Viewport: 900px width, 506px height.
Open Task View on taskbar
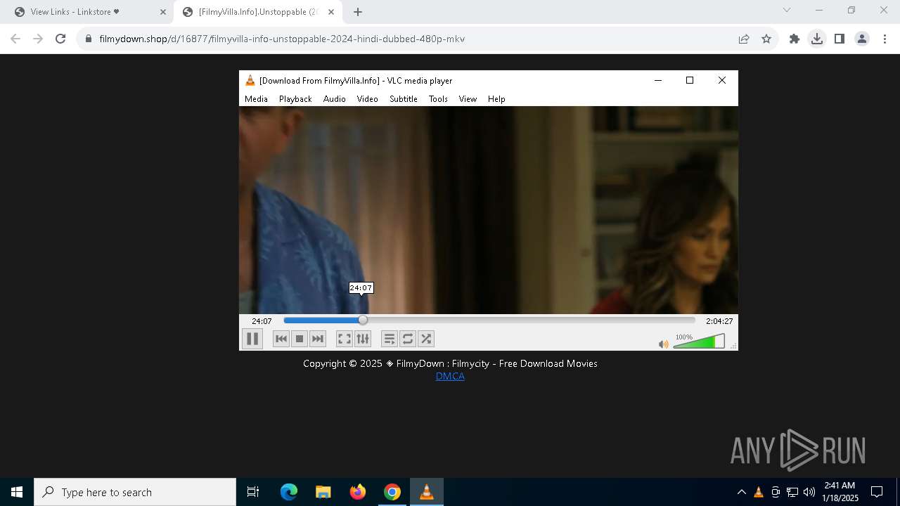[x=253, y=492]
